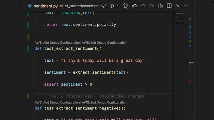Click the M modified status badge

61,6
